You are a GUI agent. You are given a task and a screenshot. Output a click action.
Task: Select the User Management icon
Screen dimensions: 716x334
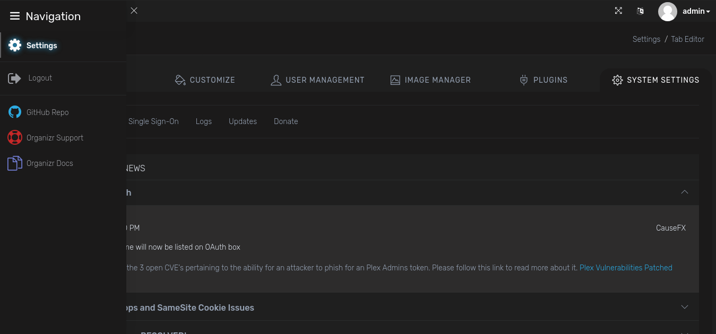276,80
